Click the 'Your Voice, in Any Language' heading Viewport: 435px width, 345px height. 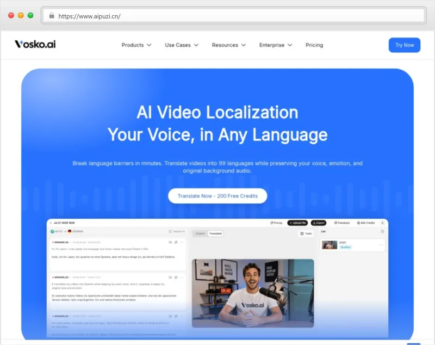click(x=217, y=135)
